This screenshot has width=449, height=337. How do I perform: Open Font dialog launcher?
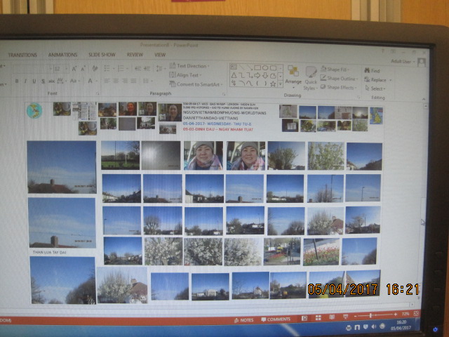point(98,93)
